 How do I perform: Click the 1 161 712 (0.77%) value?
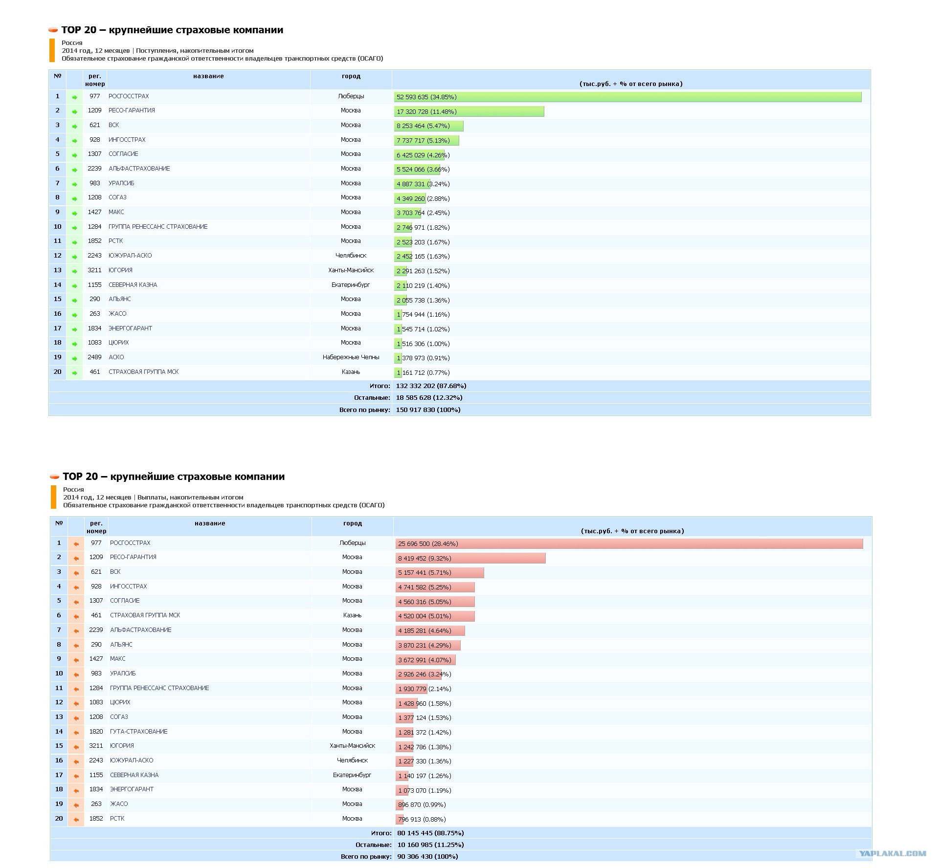(x=423, y=373)
